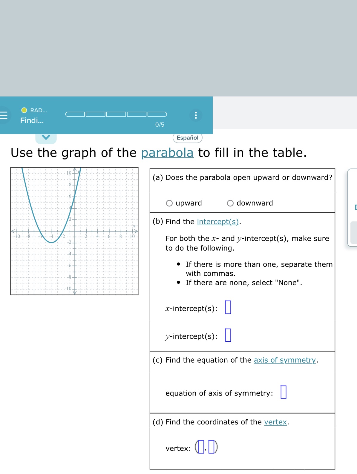Open the hamburger navigation menu
The height and width of the screenshot is (474, 357).
coord(4,115)
